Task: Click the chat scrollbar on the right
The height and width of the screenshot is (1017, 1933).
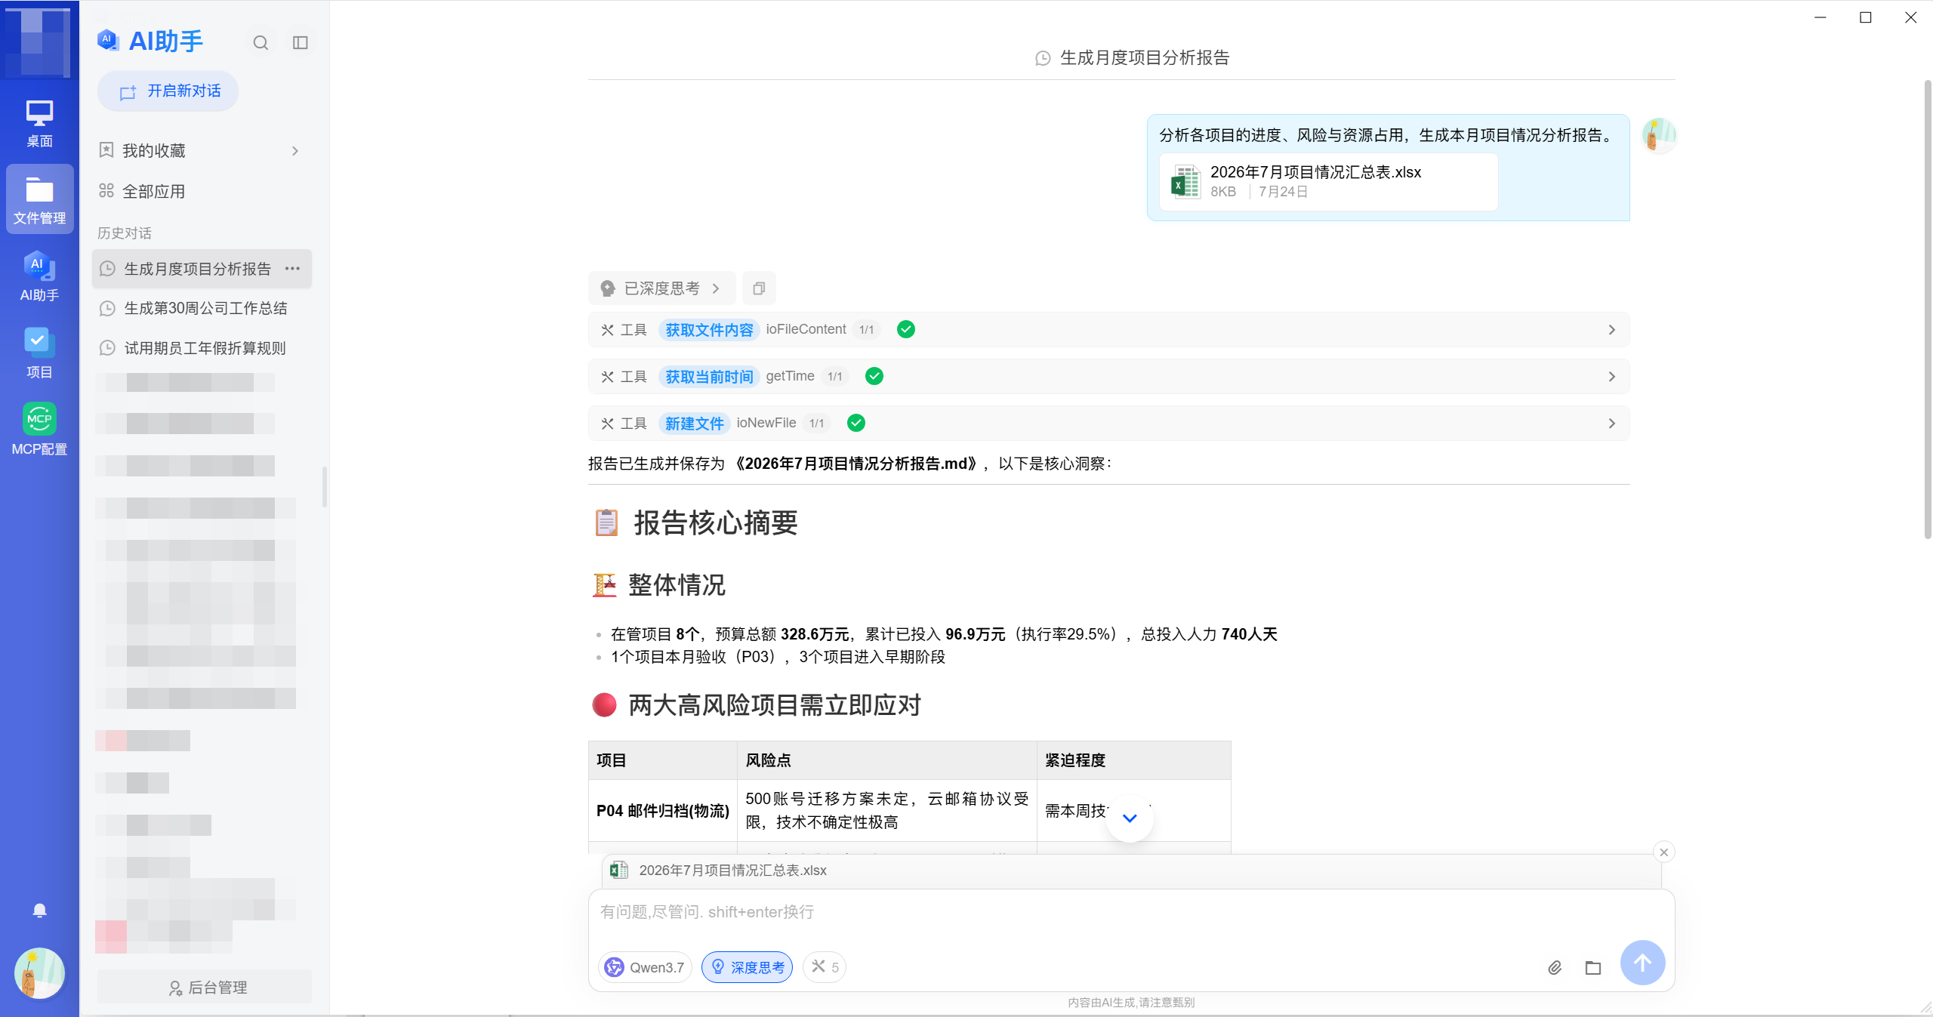Action: point(1927,310)
